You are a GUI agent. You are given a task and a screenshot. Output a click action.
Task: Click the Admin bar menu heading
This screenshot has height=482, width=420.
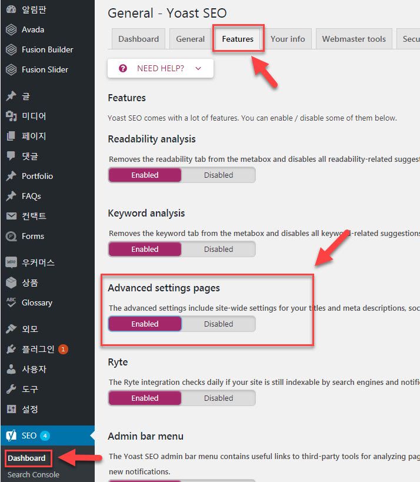[146, 436]
